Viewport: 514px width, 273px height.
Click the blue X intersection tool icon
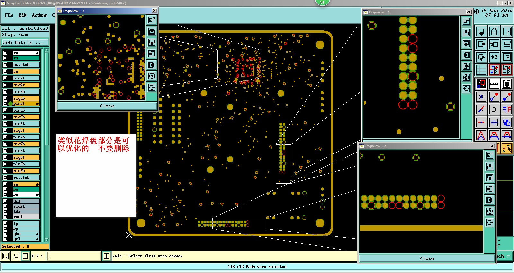pyautogui.click(x=481, y=97)
